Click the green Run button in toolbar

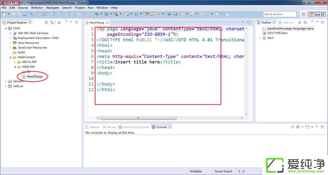[x=106, y=14]
